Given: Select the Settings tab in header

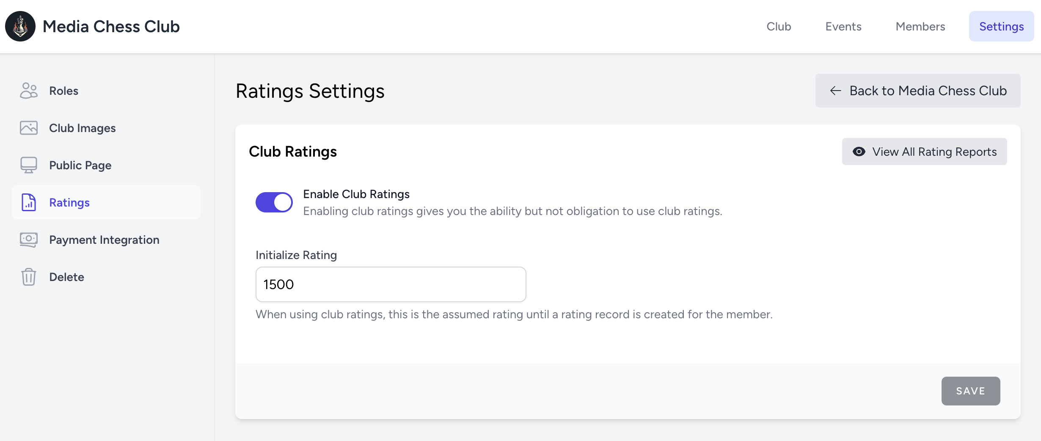Looking at the screenshot, I should 1001,26.
